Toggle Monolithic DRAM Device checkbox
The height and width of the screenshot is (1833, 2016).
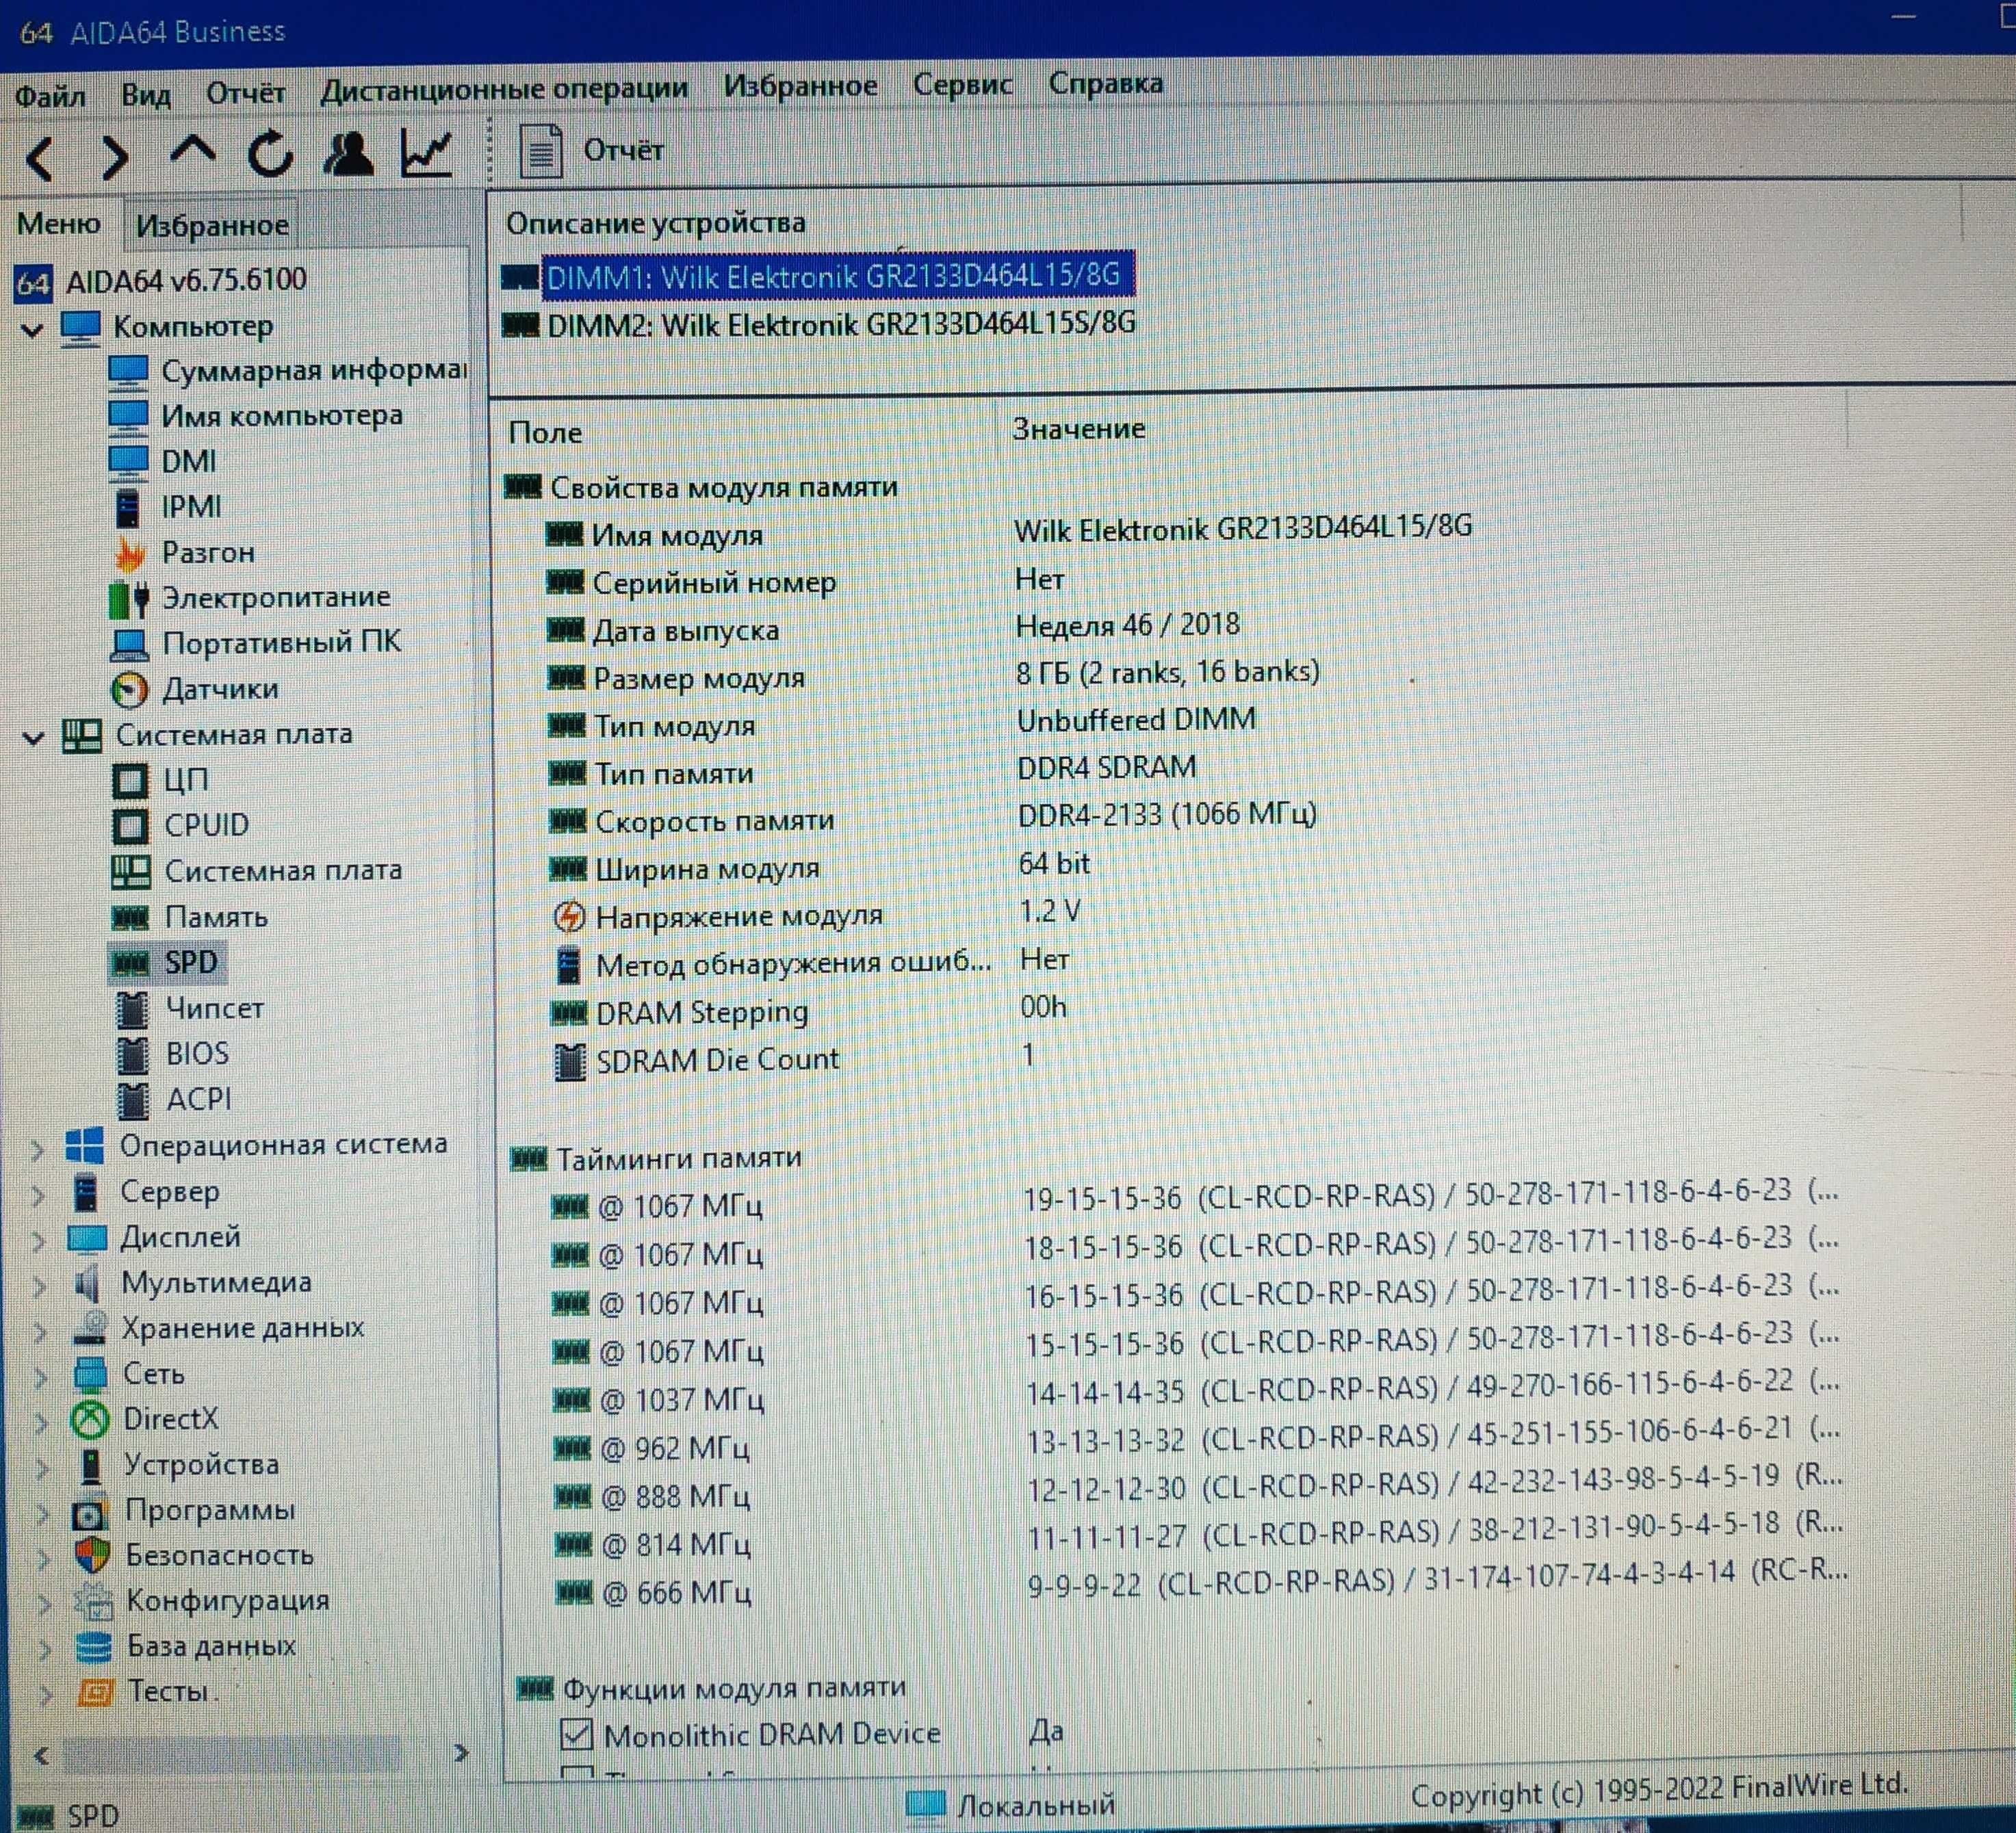(x=576, y=1735)
